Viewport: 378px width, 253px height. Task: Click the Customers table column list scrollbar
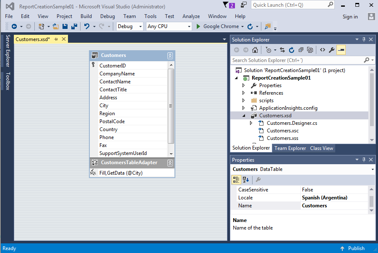(x=171, y=106)
